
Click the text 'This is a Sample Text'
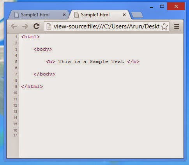click(91, 61)
